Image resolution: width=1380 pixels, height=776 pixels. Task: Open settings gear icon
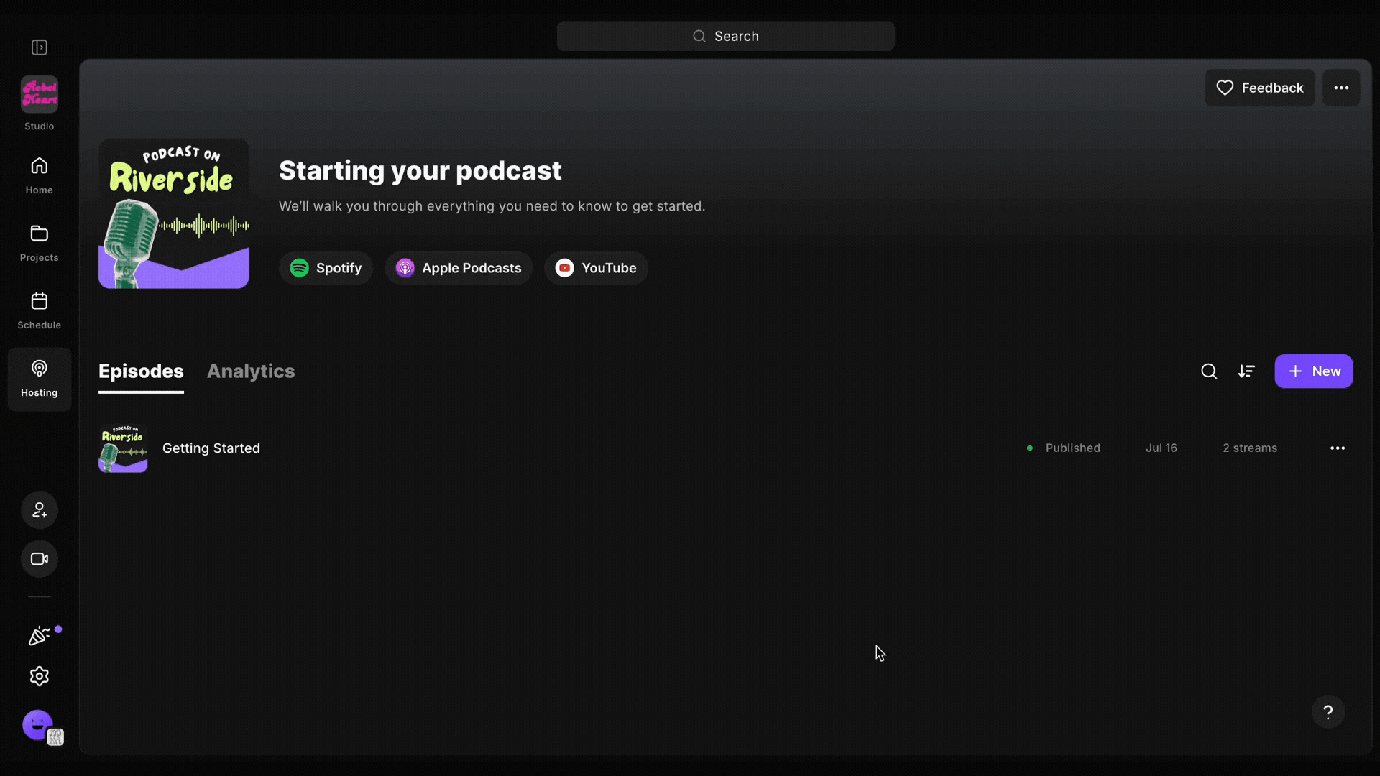[40, 676]
